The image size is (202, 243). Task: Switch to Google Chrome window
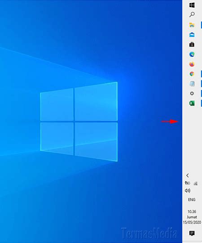[x=192, y=74]
